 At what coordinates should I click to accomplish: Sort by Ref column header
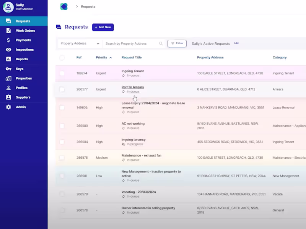pyautogui.click(x=79, y=58)
